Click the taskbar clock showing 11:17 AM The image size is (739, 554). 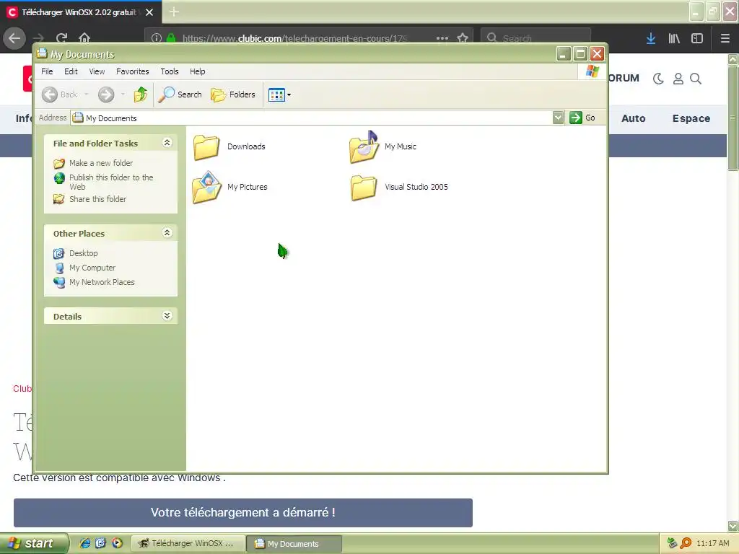(712, 544)
